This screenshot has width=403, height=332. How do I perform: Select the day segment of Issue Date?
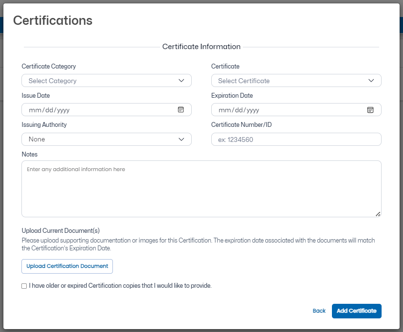50,110
